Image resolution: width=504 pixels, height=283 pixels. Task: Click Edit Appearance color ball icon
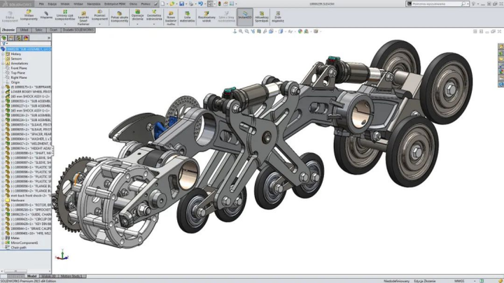[x=300, y=31]
